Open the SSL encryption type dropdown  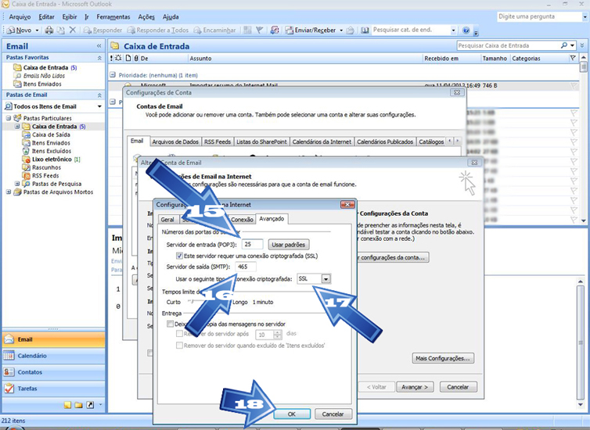[326, 279]
